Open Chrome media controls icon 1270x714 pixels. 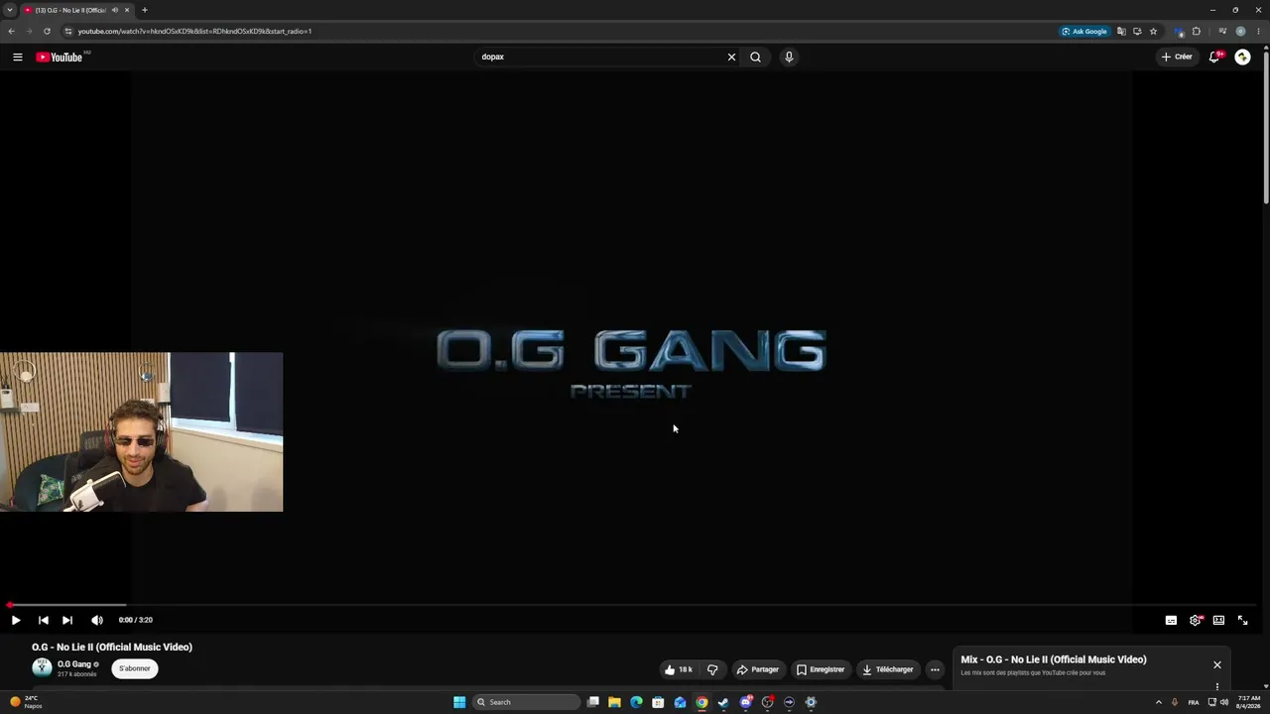click(x=1223, y=31)
